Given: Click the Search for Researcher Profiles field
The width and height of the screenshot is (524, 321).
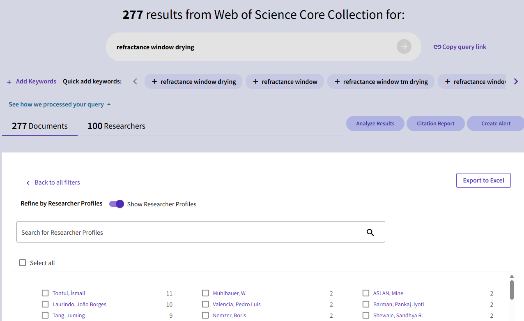Looking at the screenshot, I should (x=189, y=233).
